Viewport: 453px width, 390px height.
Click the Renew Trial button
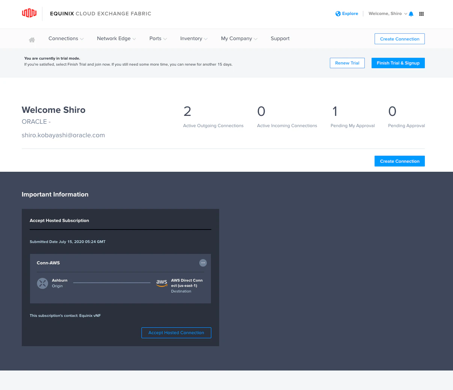click(347, 63)
